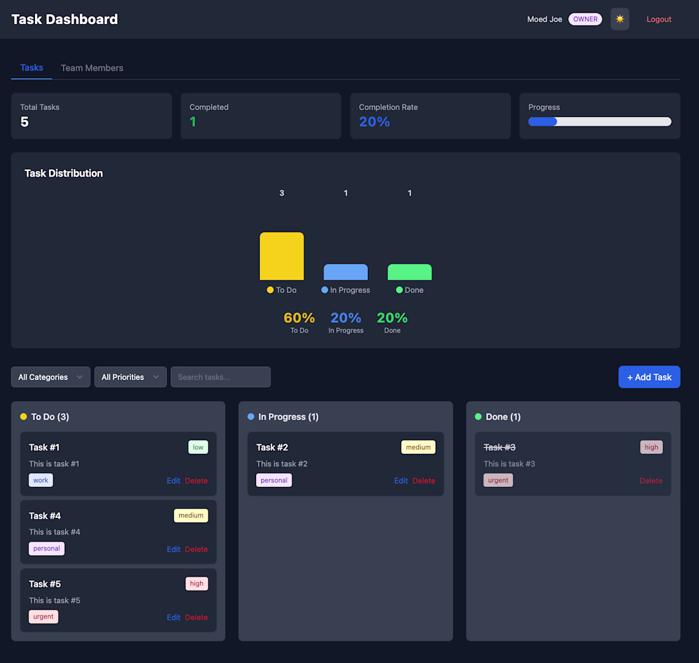Click the Progress bar in stats card
The image size is (699, 663).
point(600,121)
